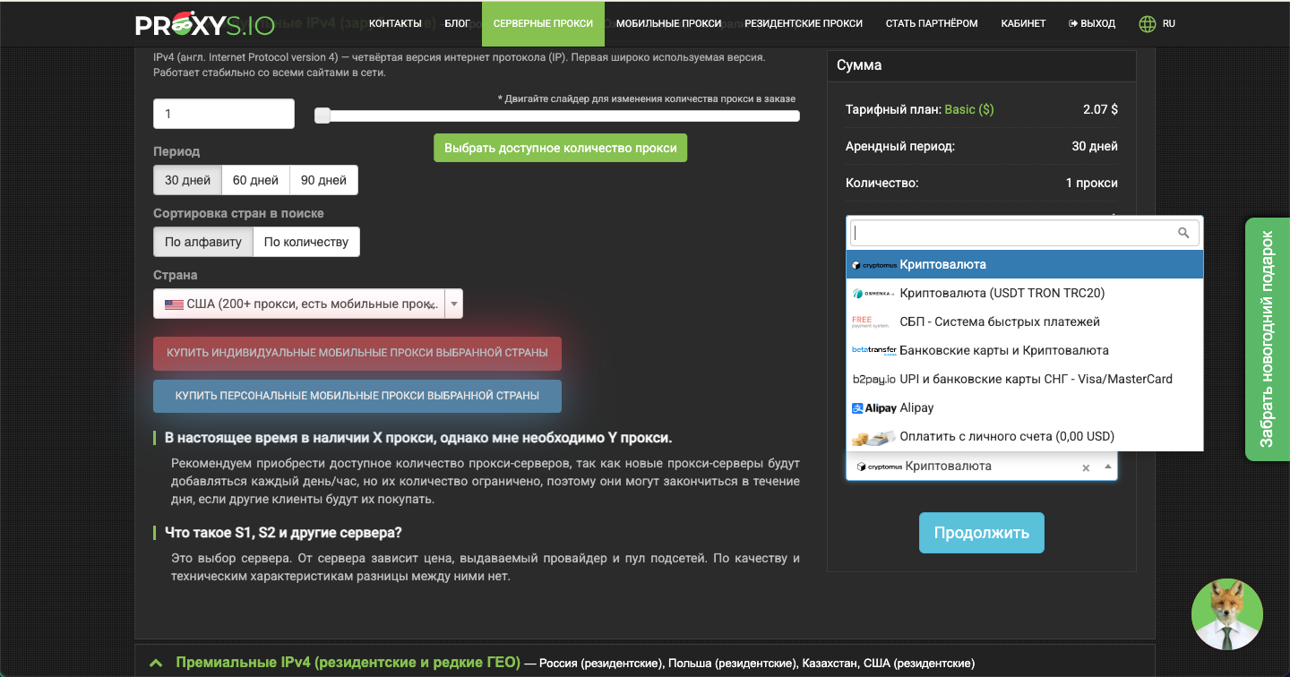Screen dimensions: 1290x677
Task: Click the magnifier icon in dropdown search
Action: point(1183,233)
